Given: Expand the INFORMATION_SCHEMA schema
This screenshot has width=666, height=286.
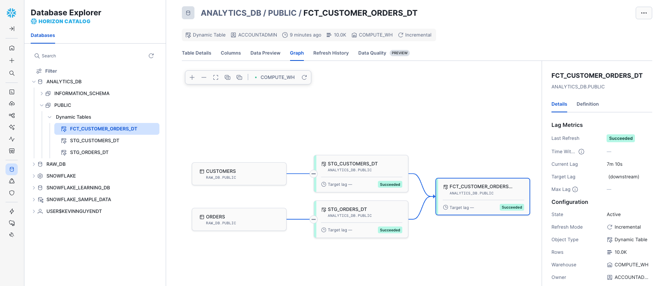Looking at the screenshot, I should [42, 93].
